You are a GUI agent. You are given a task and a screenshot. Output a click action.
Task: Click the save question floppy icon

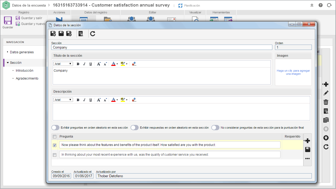[x=307, y=150]
